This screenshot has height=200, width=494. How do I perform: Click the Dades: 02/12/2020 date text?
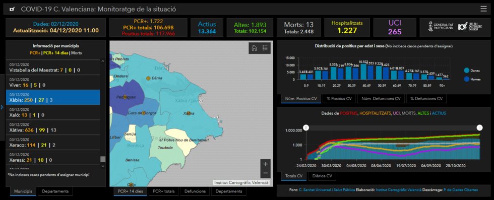(x=55, y=24)
